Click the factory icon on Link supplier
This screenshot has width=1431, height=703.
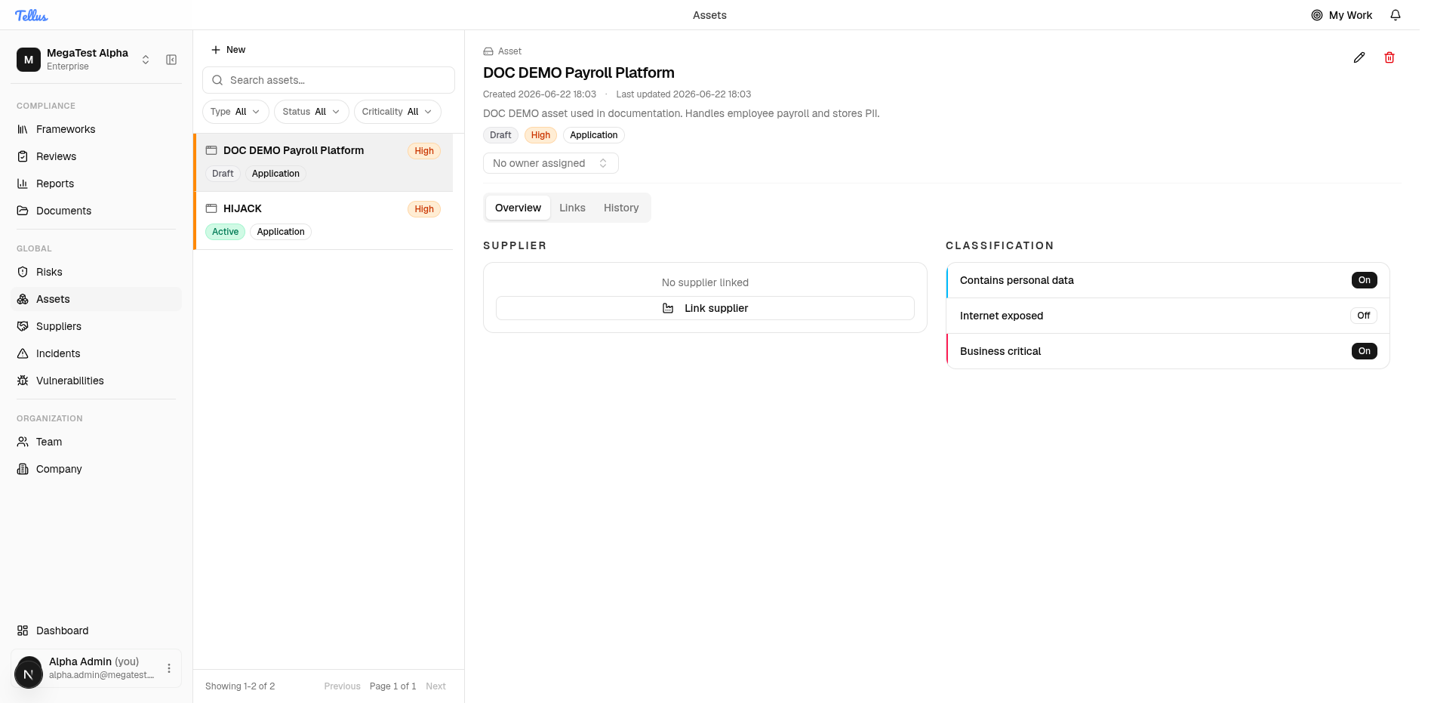[668, 308]
